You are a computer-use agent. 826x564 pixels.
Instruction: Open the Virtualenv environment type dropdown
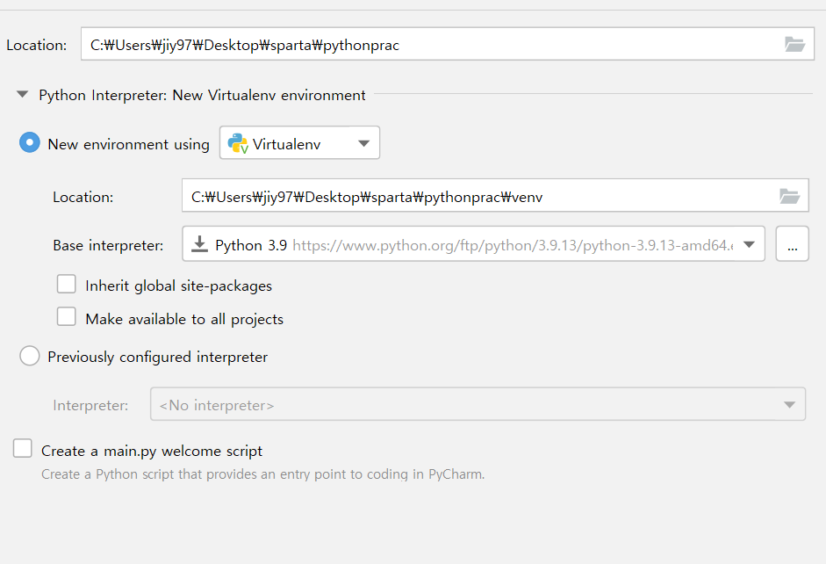[x=299, y=142]
